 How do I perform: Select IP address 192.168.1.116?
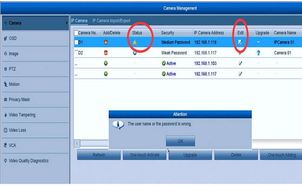205,42
